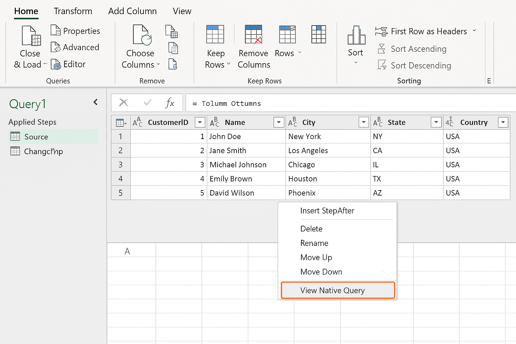
Task: Click the Close & Load icon
Action: 31,36
